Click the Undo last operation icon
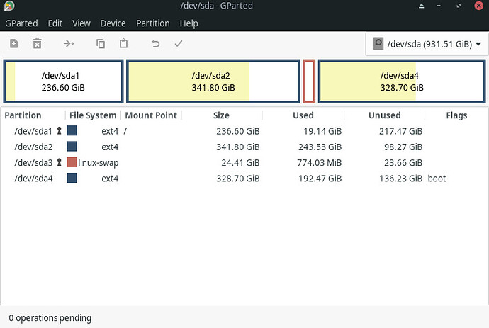 click(x=156, y=44)
